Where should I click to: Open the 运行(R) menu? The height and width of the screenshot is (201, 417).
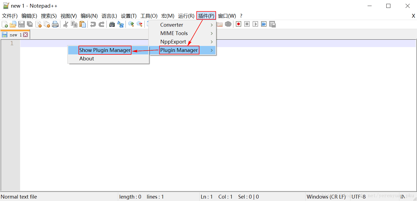[x=186, y=16]
